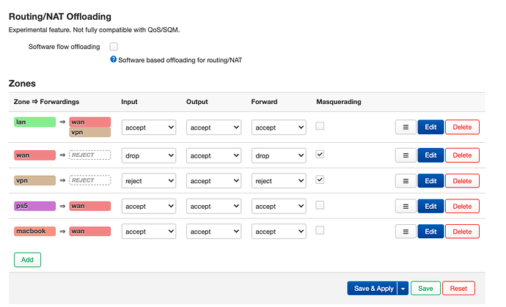The height and width of the screenshot is (307, 506).
Task: Click the reorder handle for vpn zone
Action: point(406,180)
